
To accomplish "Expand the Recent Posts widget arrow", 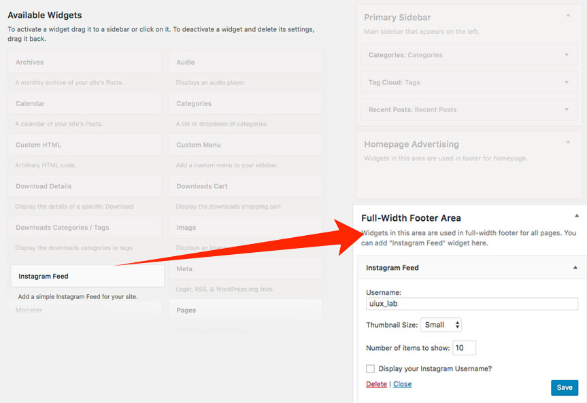I will (566, 109).
